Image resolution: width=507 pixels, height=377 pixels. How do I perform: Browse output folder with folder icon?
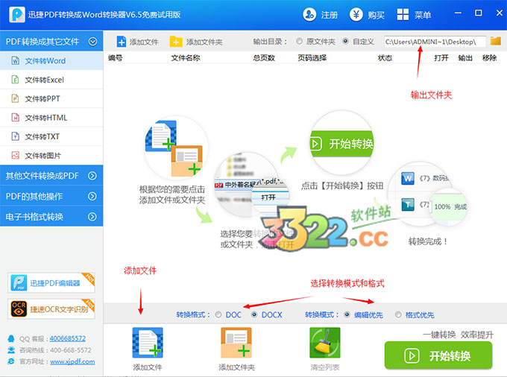495,41
